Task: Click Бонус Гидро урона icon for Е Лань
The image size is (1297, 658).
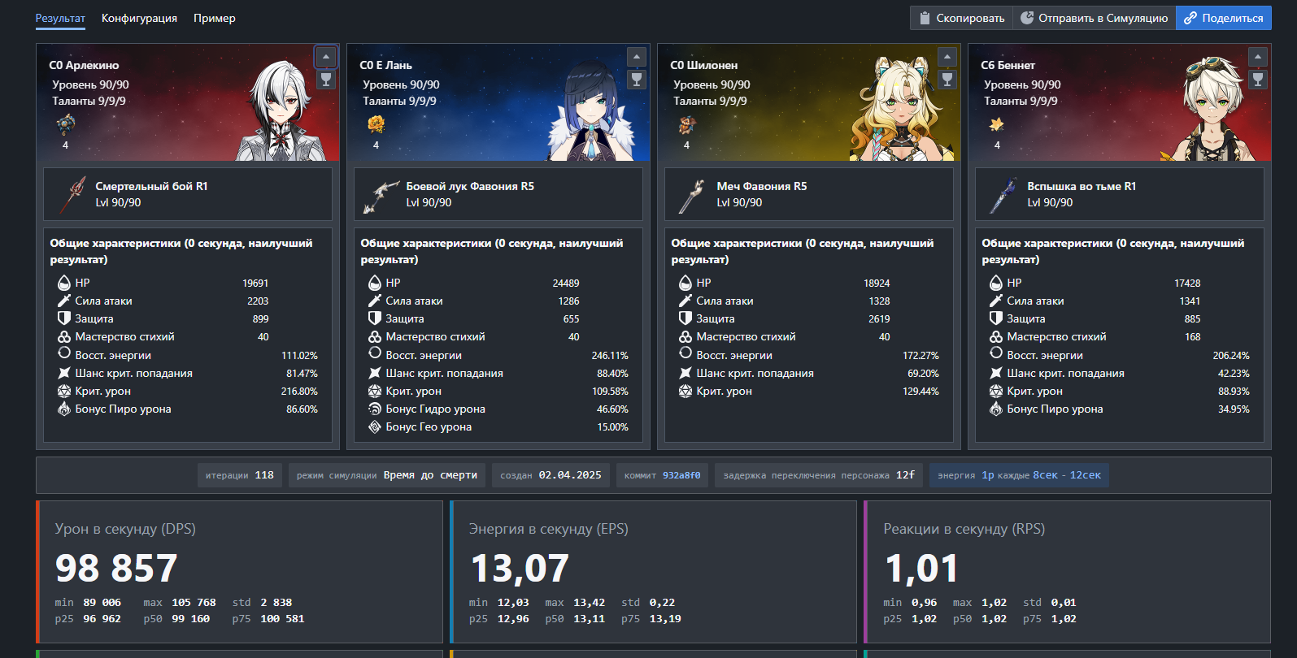Action: click(375, 409)
